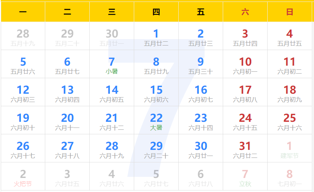Image resolution: width=314 pixels, height=192 pixels.
Task: Select date 15 labeled 六月初六
Action: pos(156,92)
